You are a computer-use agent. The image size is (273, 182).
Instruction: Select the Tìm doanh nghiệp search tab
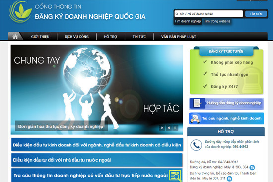coord(188,21)
